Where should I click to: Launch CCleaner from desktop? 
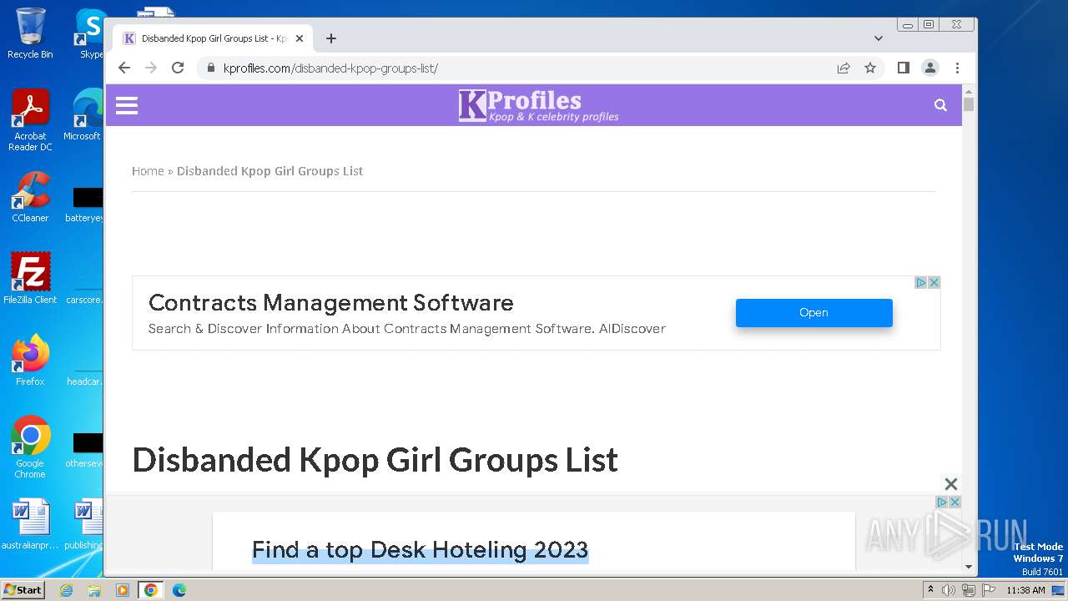tap(30, 197)
